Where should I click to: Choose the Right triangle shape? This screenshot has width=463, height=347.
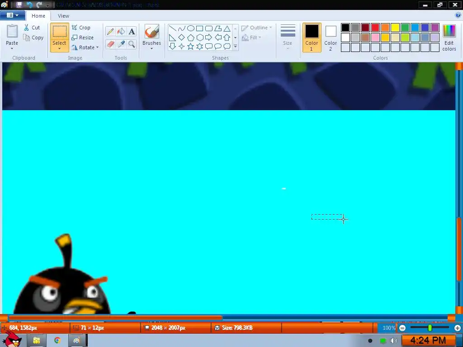coord(173,38)
